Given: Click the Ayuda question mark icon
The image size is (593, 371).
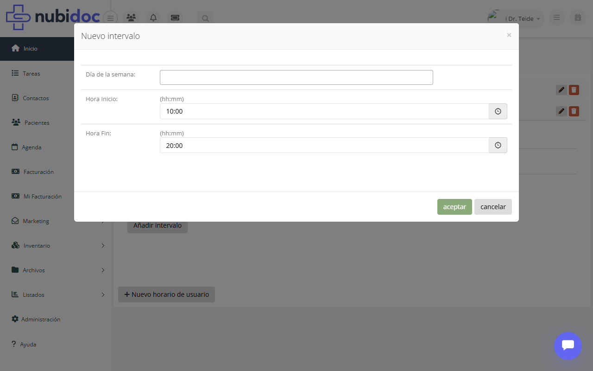Looking at the screenshot, I should [14, 344].
